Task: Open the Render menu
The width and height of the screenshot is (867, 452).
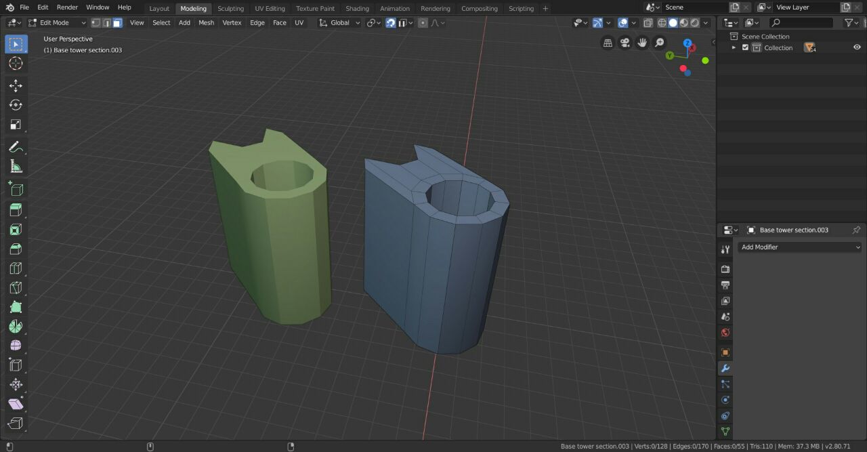Action: coord(67,7)
